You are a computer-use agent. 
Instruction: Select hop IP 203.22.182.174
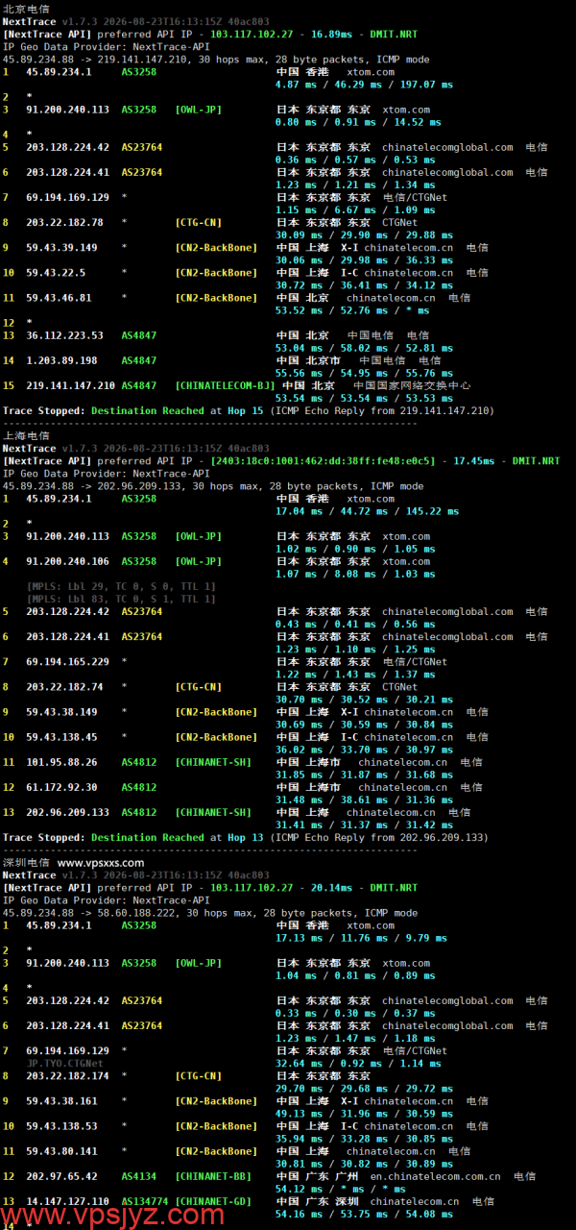click(67, 1076)
